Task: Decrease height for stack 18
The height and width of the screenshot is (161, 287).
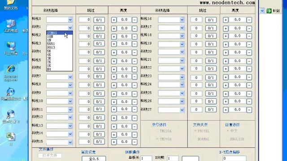Action: (x=249, y=36)
